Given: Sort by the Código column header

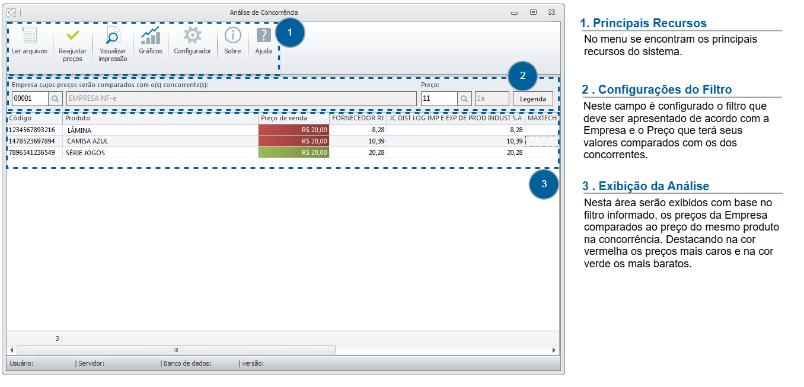Looking at the screenshot, I should pyautogui.click(x=35, y=119).
